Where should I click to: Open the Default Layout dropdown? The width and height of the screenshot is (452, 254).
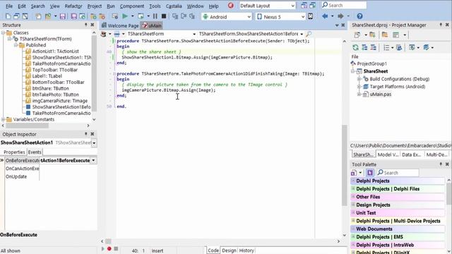click(x=292, y=6)
